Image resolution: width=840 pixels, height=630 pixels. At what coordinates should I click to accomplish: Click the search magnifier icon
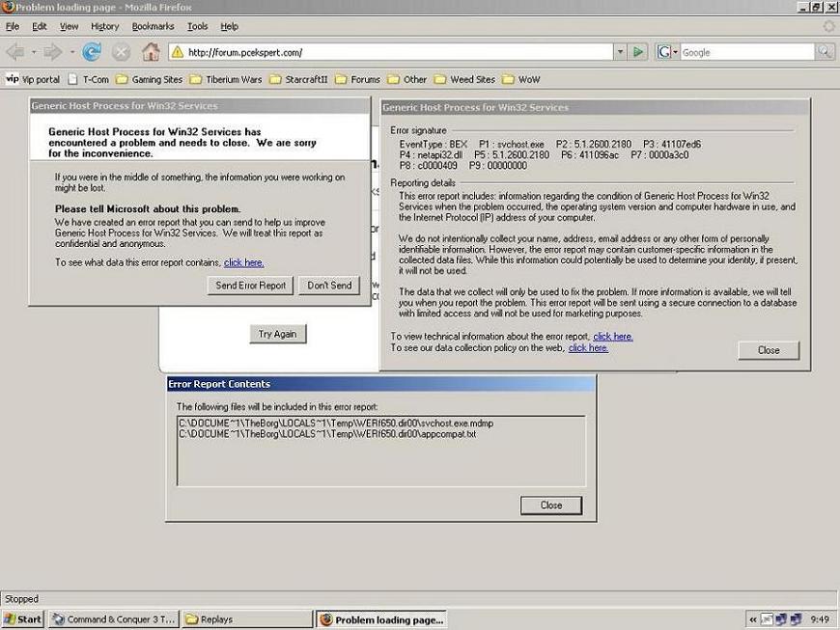(x=824, y=51)
